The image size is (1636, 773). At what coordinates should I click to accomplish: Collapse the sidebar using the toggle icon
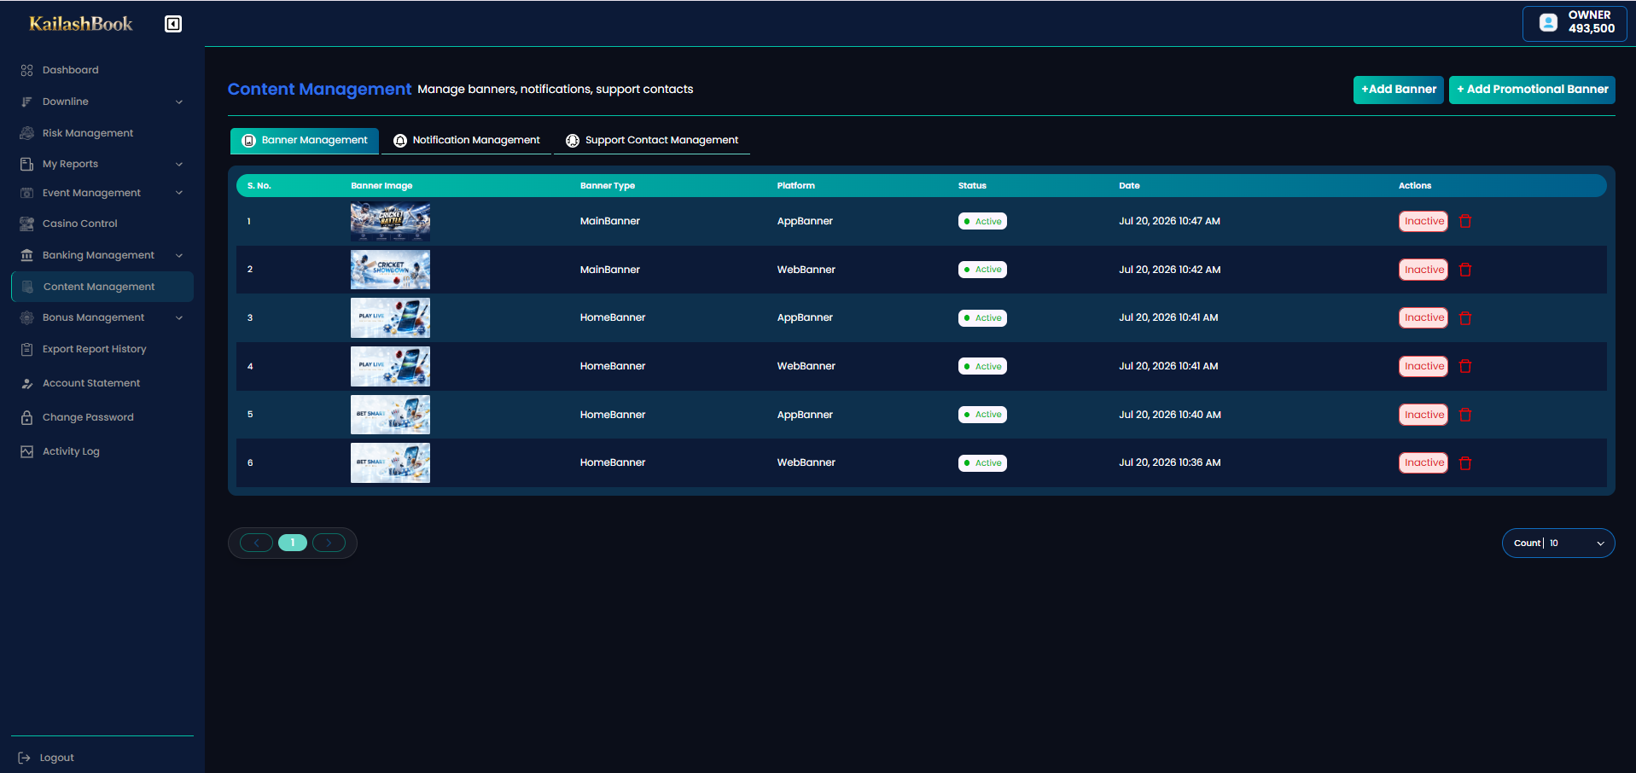click(173, 24)
